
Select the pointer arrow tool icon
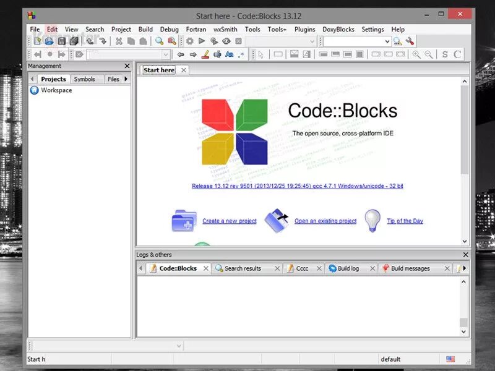point(260,54)
